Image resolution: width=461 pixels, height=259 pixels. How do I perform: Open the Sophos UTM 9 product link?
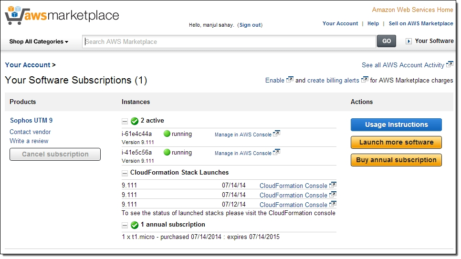(x=31, y=121)
